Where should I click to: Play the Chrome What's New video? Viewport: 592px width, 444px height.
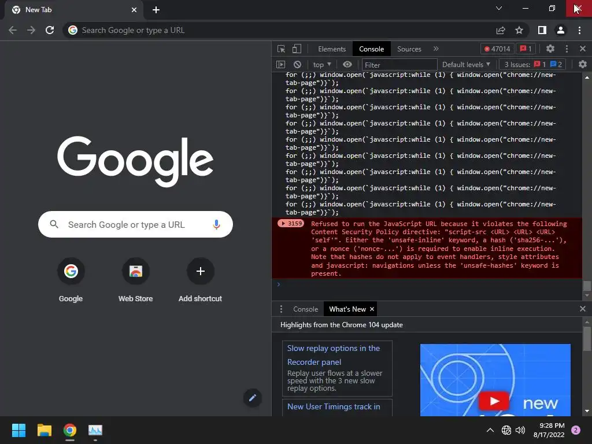click(x=494, y=401)
